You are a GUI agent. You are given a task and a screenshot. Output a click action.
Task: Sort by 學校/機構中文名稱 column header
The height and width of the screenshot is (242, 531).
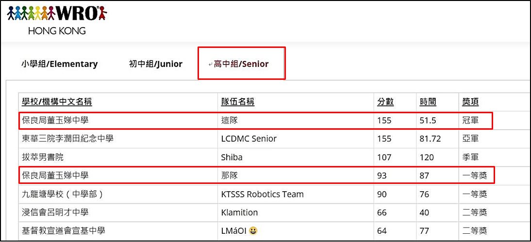coord(57,102)
